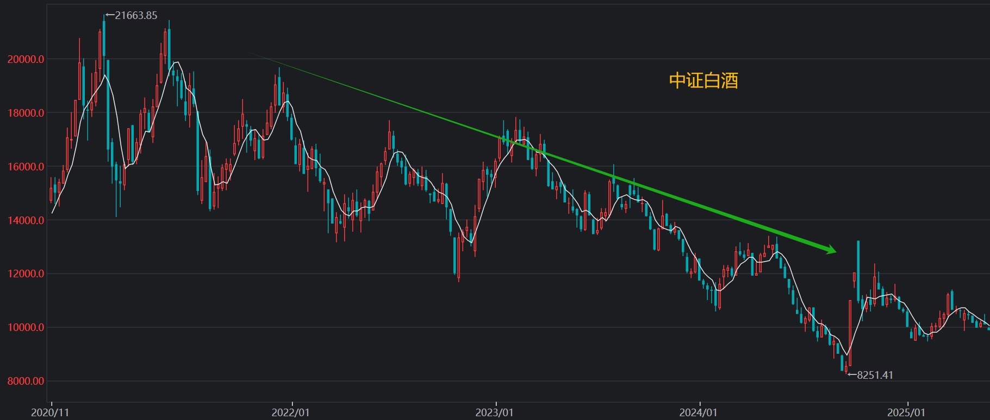Viewport: 990px width, 420px height.
Task: Click the 2020/11 date axis label
Action: 50,412
